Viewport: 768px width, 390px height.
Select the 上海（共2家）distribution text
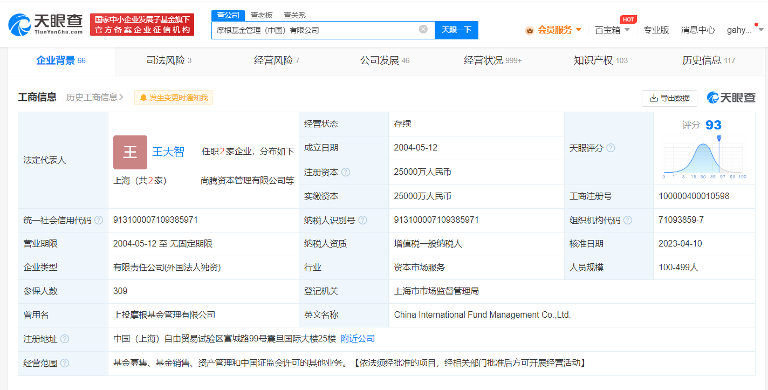tap(140, 181)
